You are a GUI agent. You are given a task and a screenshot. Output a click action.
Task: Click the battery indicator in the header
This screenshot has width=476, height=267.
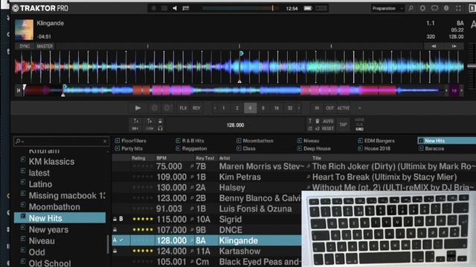(x=308, y=8)
